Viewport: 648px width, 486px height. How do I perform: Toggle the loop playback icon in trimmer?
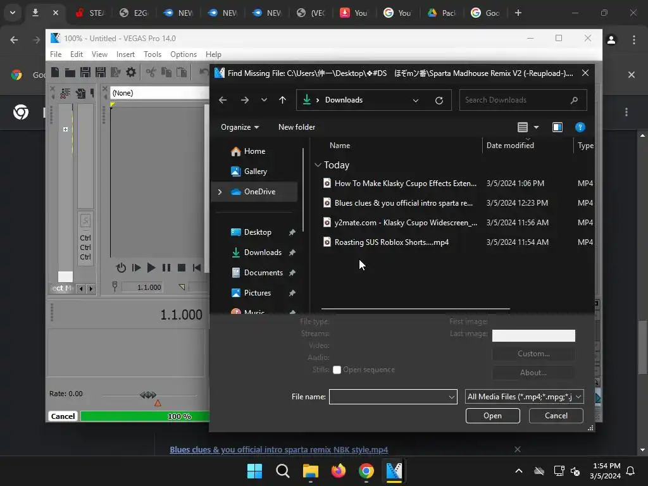point(121,268)
